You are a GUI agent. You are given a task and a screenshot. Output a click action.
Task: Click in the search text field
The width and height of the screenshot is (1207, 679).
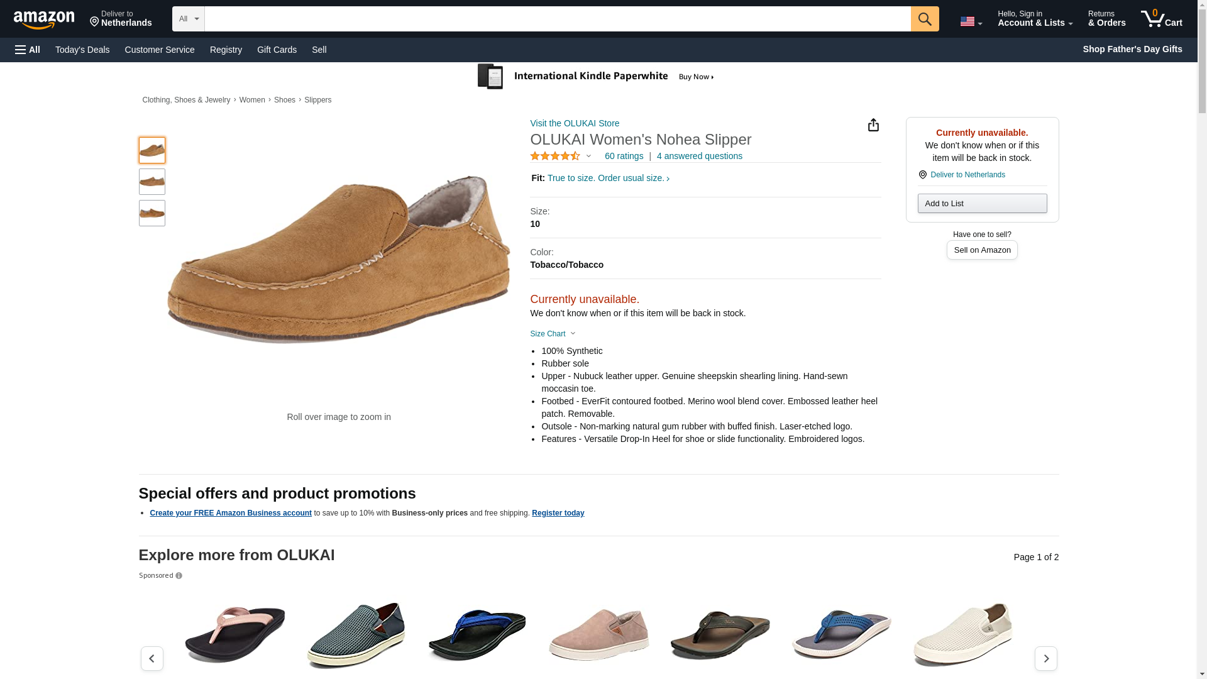(557, 19)
